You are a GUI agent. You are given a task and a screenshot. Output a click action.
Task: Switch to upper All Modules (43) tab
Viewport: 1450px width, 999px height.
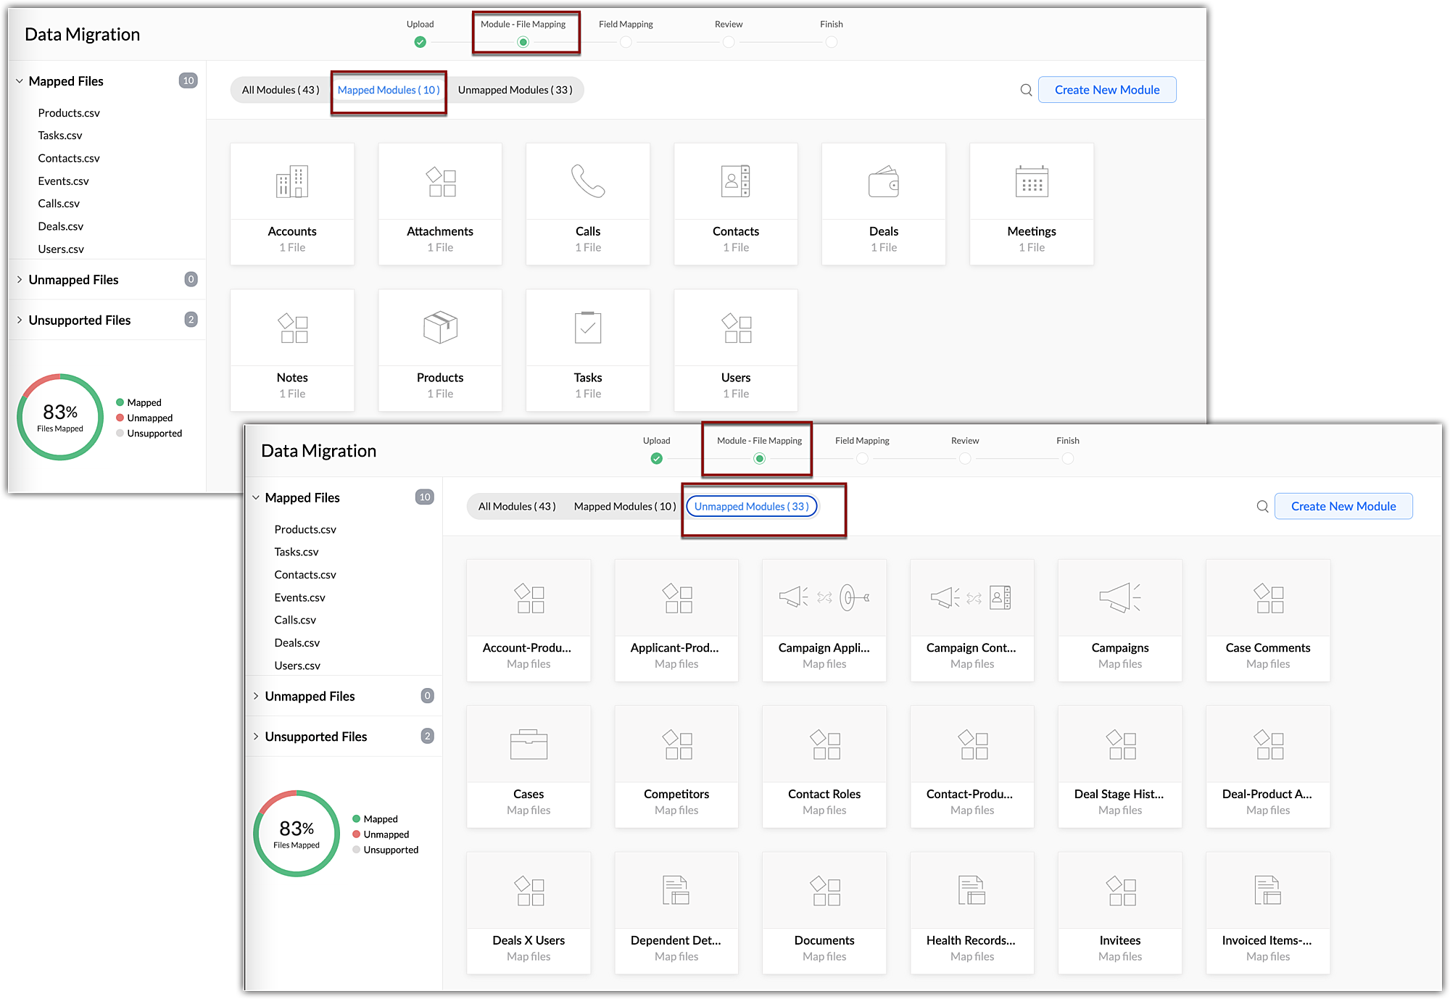point(280,90)
